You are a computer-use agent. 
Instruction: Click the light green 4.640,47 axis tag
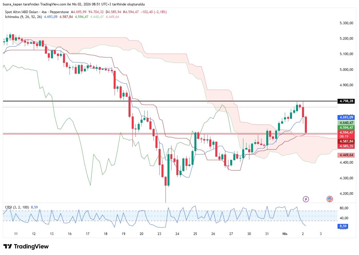(346, 123)
